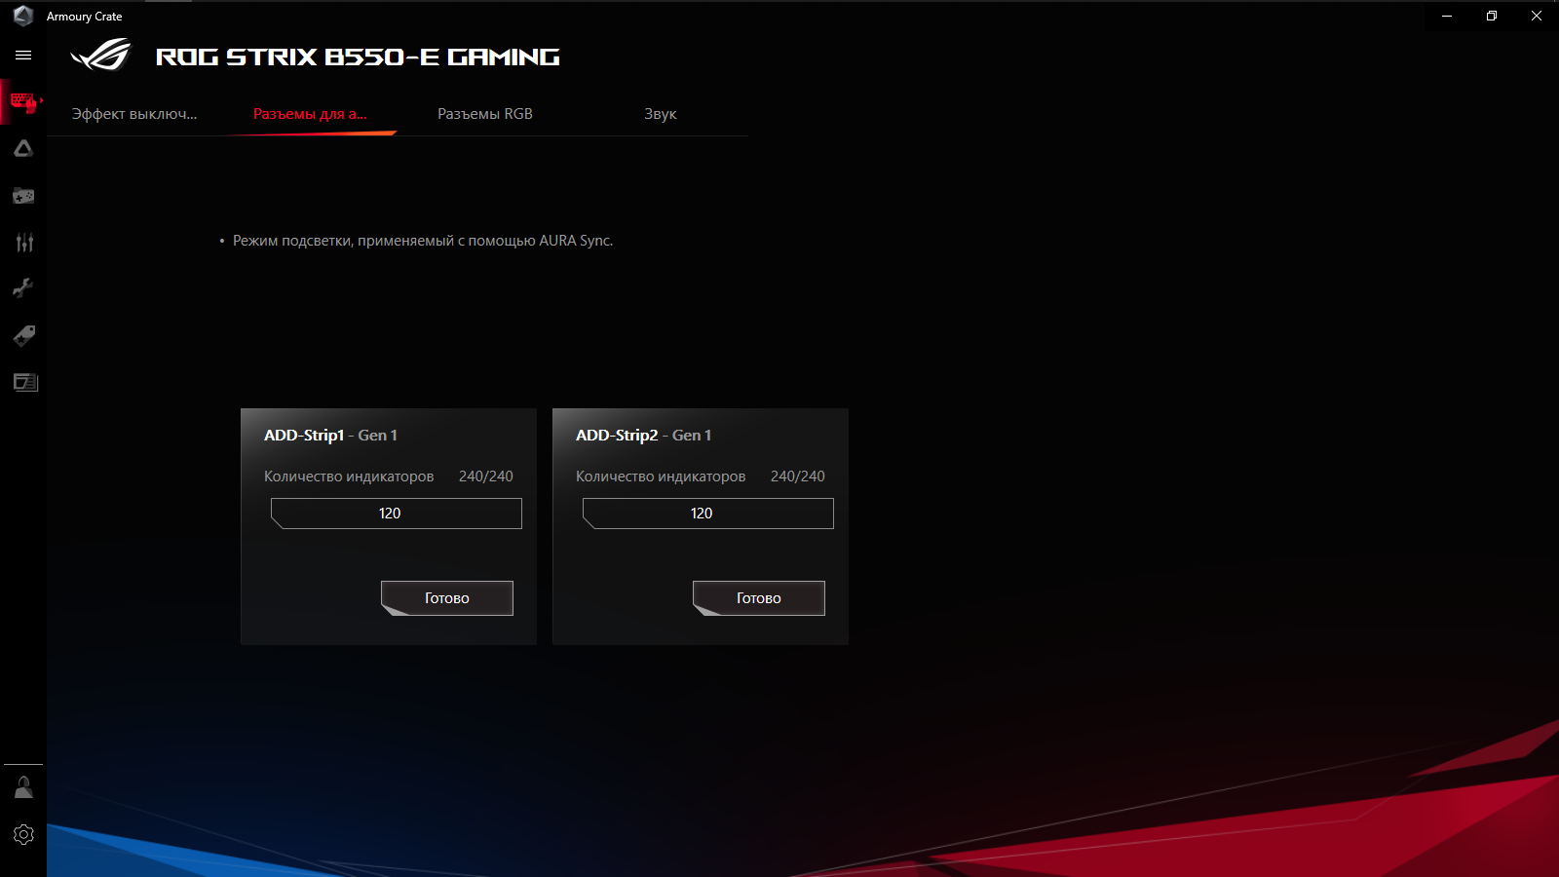This screenshot has width=1559, height=877.
Task: Close the Armoury Crate window
Action: tap(1537, 16)
